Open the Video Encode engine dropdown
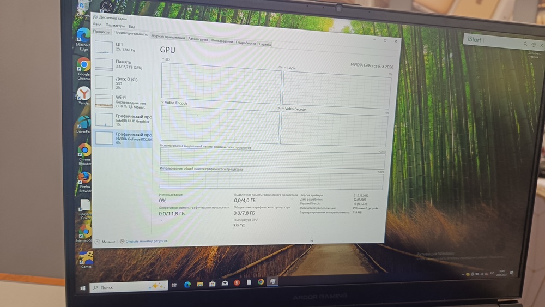545x307 pixels. [174, 103]
